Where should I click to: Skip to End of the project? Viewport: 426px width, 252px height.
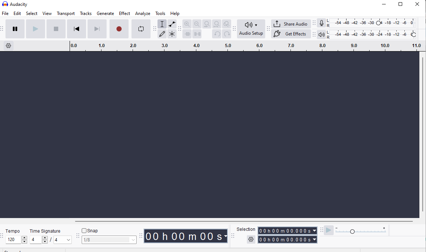coord(97,29)
